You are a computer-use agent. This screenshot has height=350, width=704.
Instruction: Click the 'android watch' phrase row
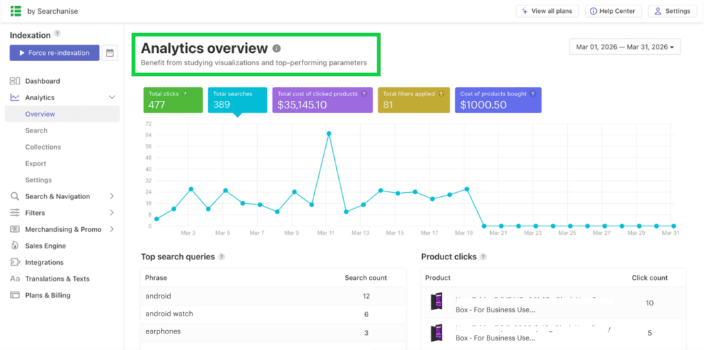click(x=273, y=314)
